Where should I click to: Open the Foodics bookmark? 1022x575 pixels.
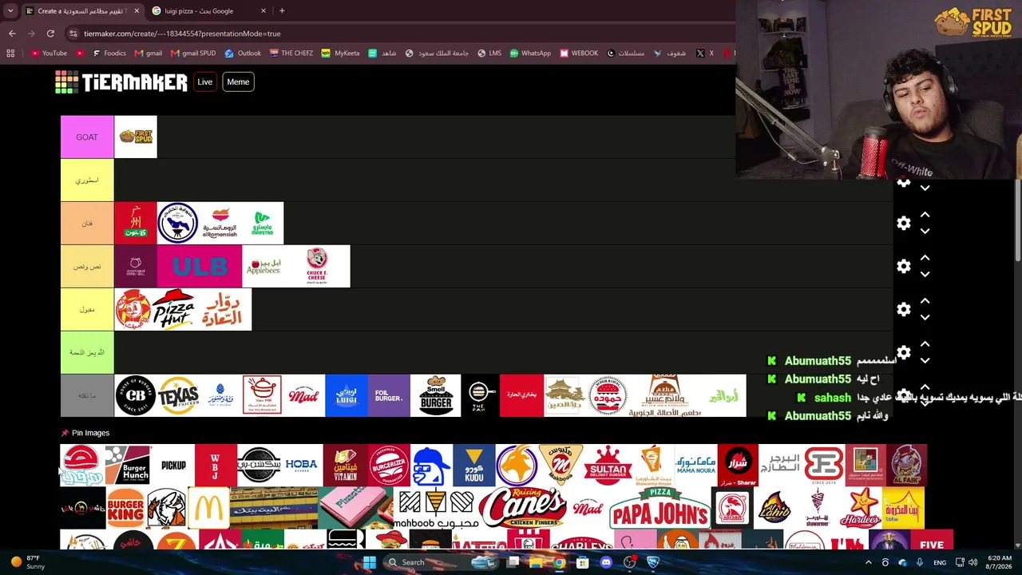tap(109, 54)
